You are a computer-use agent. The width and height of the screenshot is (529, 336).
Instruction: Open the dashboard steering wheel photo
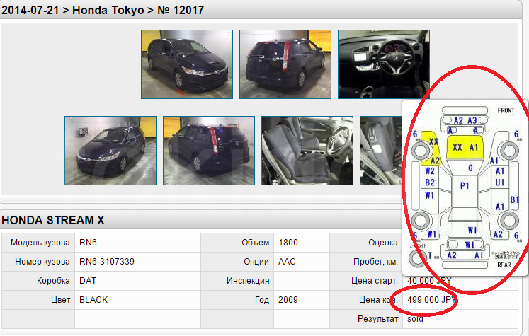pos(384,64)
